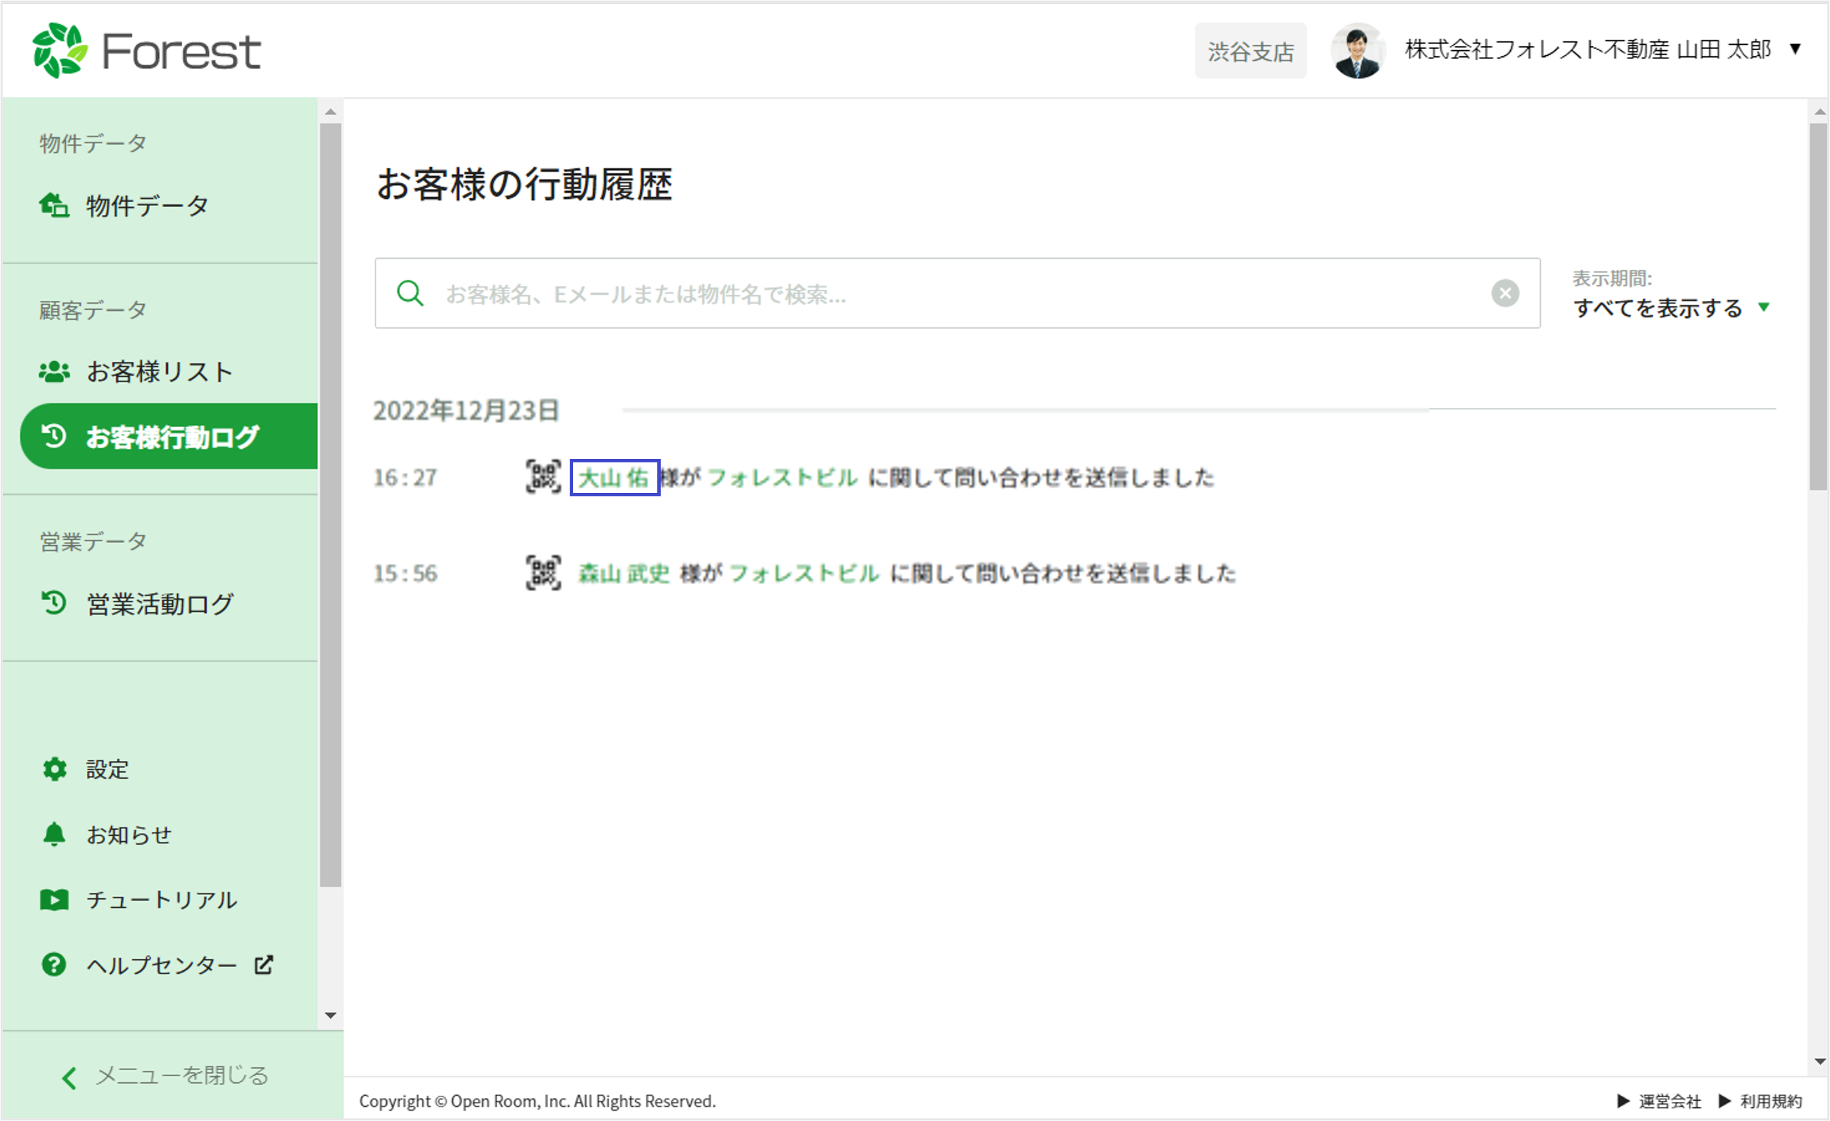Screen dimensions: 1830x1121
Task: Click the Forest logo icon
Action: (x=60, y=50)
